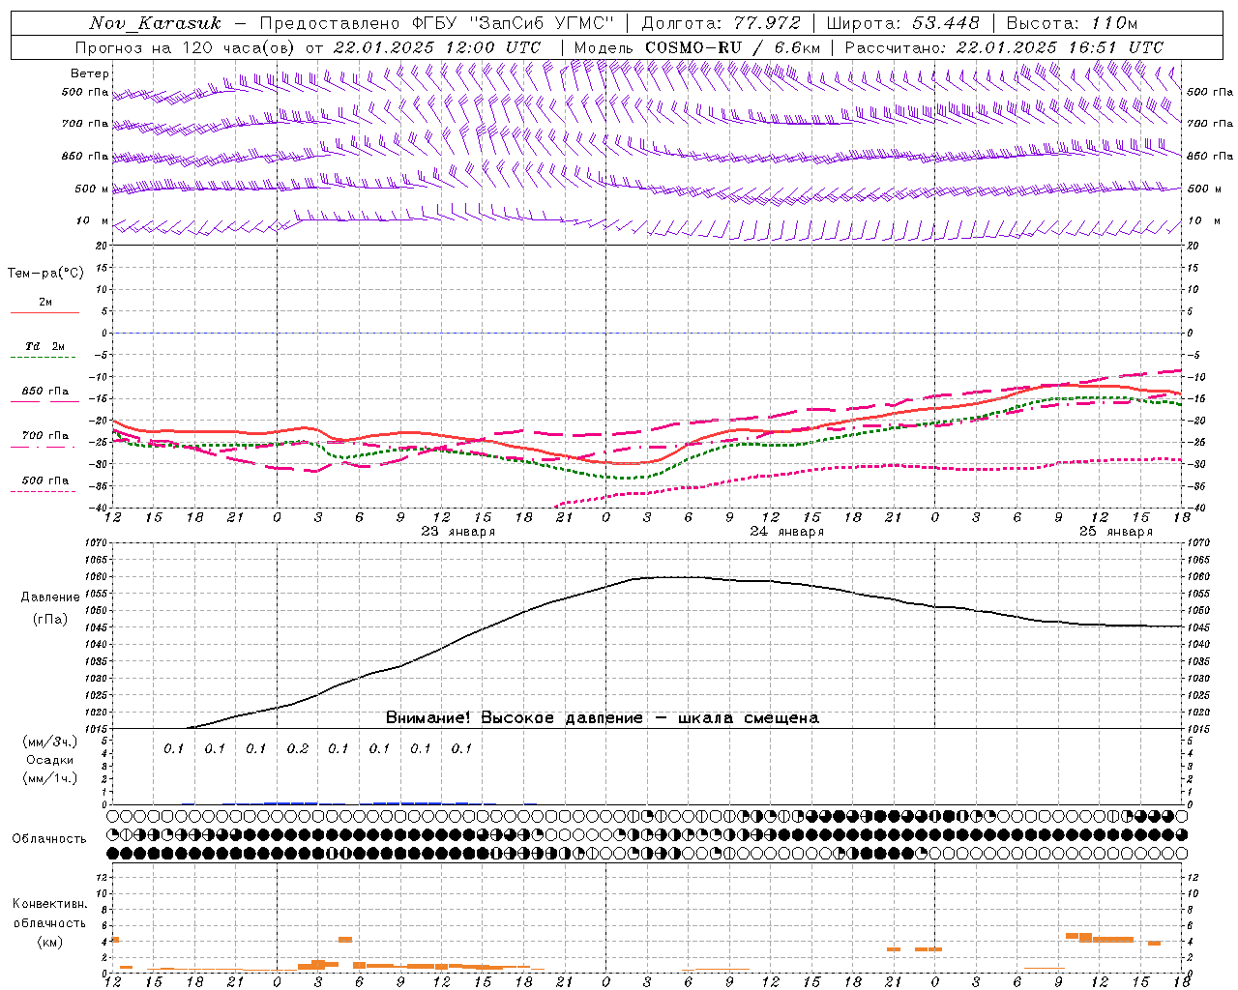Click the '(мм/3ч.)' precipitation unit label
The image size is (1238, 990).
point(50,742)
